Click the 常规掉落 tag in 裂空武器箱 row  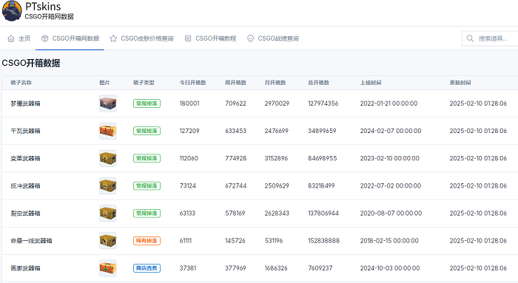coord(147,213)
